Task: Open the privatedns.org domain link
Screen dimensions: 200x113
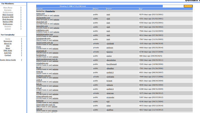Action: [x=42, y=63]
